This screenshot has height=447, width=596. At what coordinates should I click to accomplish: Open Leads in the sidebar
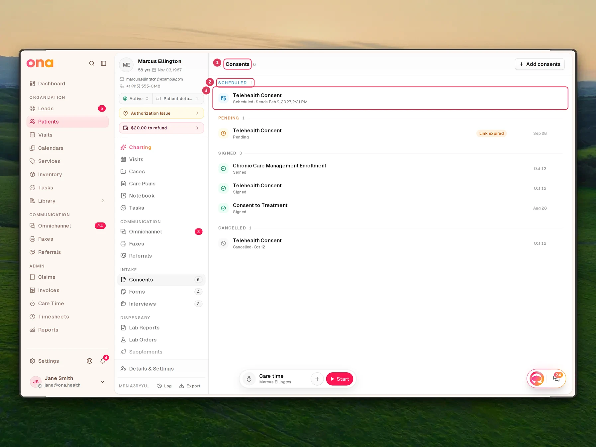click(x=67, y=109)
